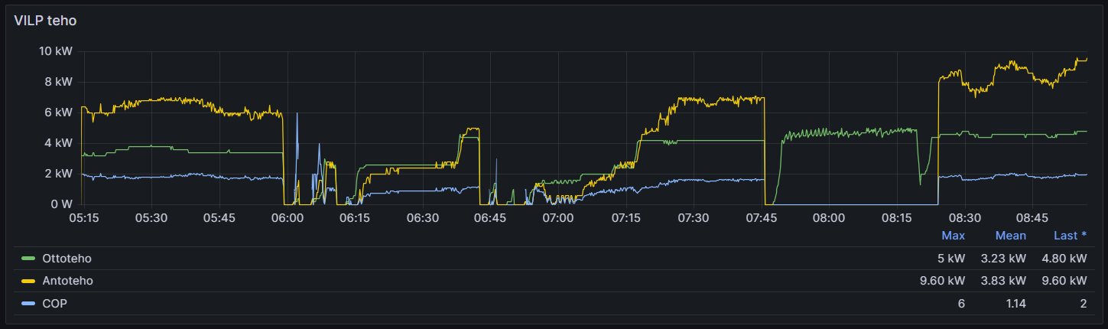This screenshot has width=1108, height=329.
Task: Toggle the Antoteho series label
Action: tap(67, 281)
